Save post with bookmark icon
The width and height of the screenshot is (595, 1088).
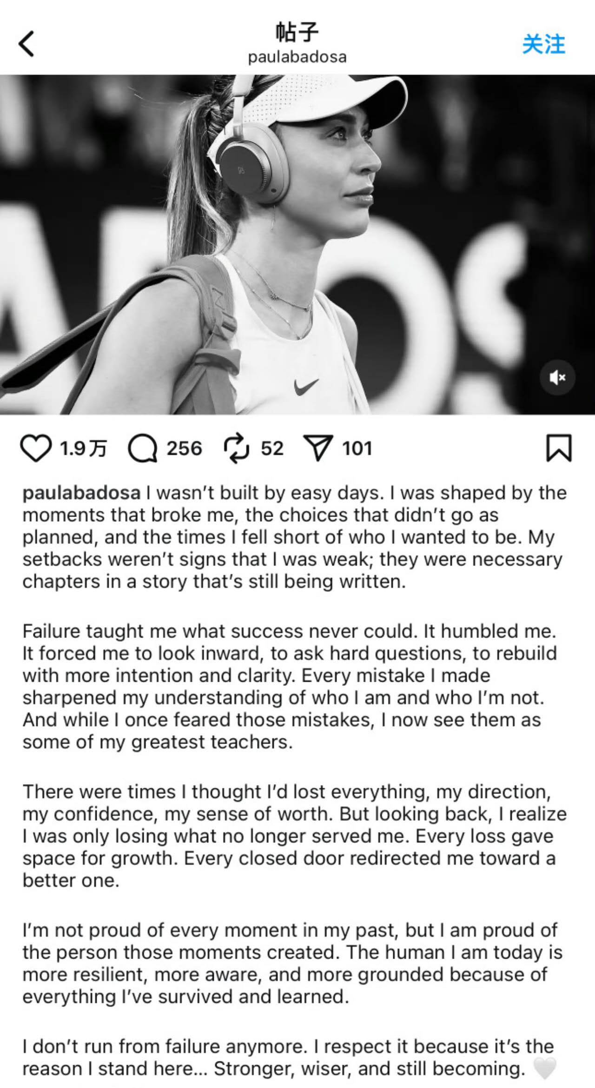pos(558,448)
